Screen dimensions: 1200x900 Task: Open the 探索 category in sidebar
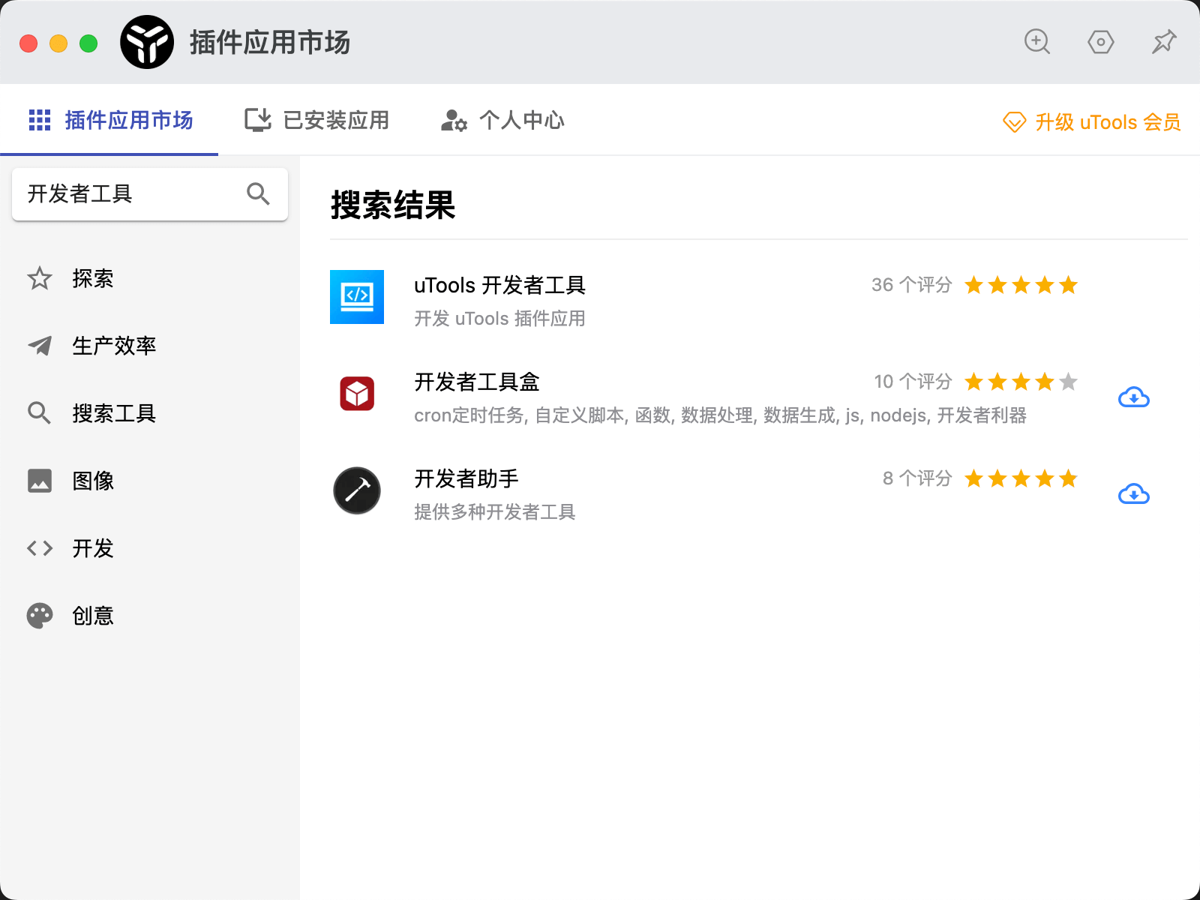92,279
